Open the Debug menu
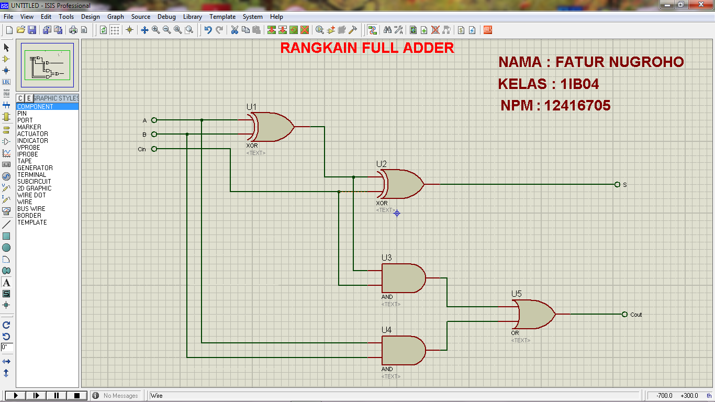This screenshot has height=402, width=715. (166, 17)
